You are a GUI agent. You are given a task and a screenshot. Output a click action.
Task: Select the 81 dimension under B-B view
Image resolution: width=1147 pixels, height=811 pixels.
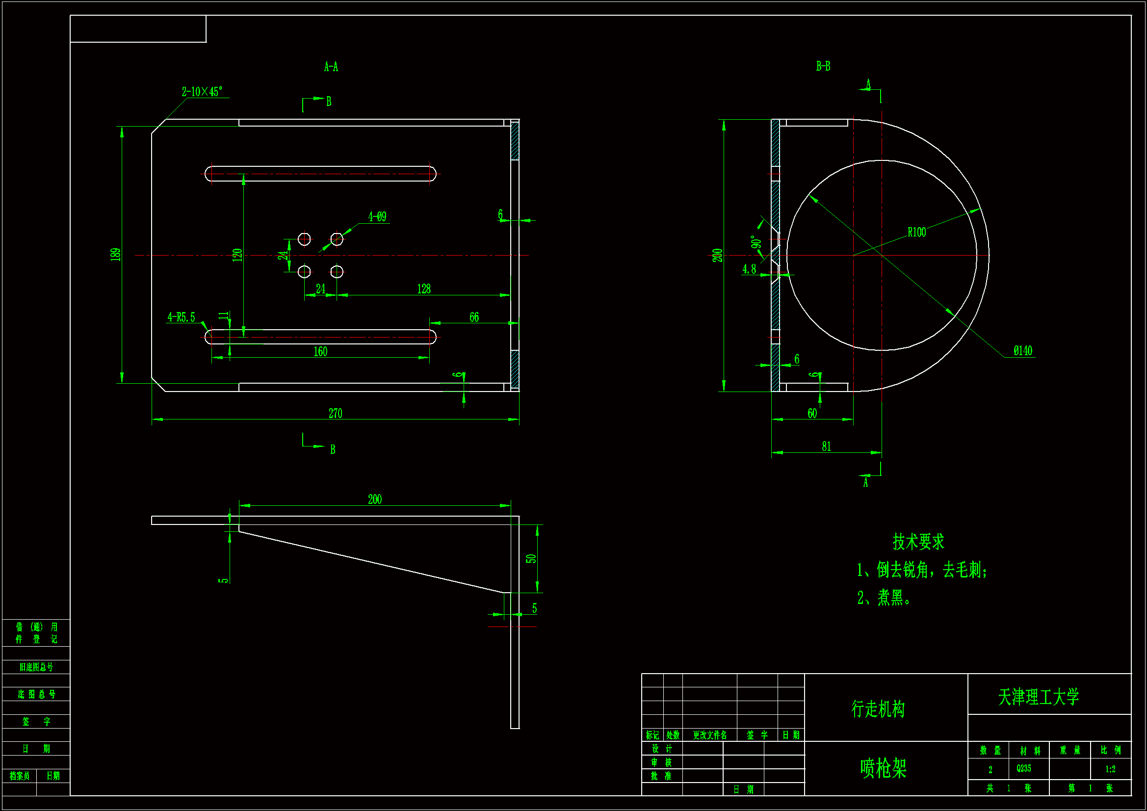coord(826,446)
